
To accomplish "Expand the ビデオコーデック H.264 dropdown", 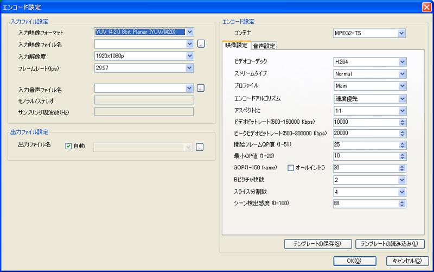I will [402, 61].
